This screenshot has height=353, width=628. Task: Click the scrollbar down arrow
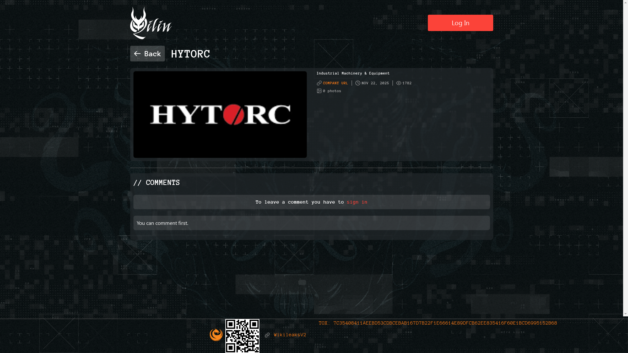[x=625, y=314]
